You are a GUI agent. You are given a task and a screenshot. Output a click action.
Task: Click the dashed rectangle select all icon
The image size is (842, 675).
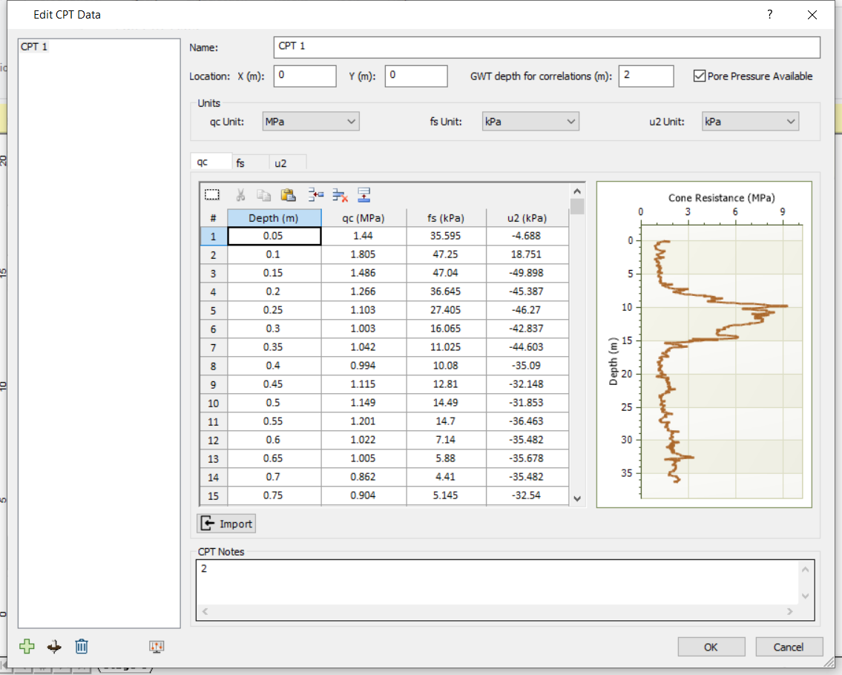tap(212, 195)
